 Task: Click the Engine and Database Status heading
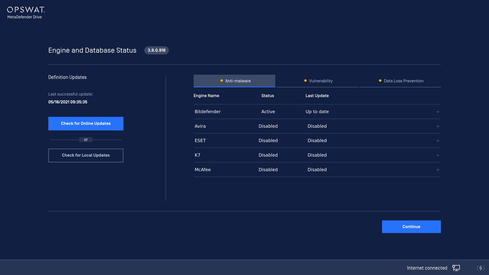click(92, 50)
